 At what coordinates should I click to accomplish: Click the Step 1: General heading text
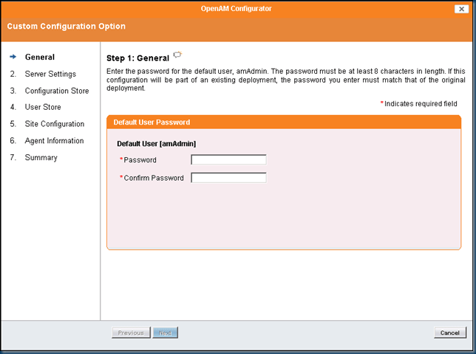(137, 58)
